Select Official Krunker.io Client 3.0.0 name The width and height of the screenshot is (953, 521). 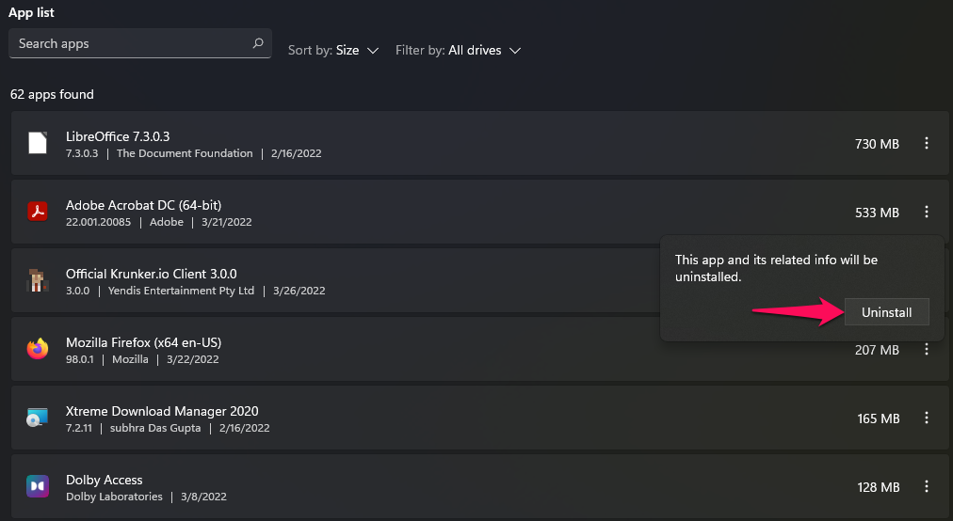pyautogui.click(x=152, y=274)
